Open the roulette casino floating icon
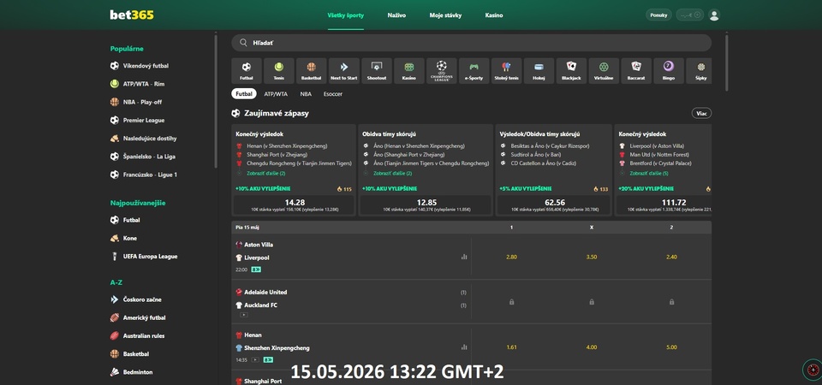The height and width of the screenshot is (385, 822). (812, 370)
